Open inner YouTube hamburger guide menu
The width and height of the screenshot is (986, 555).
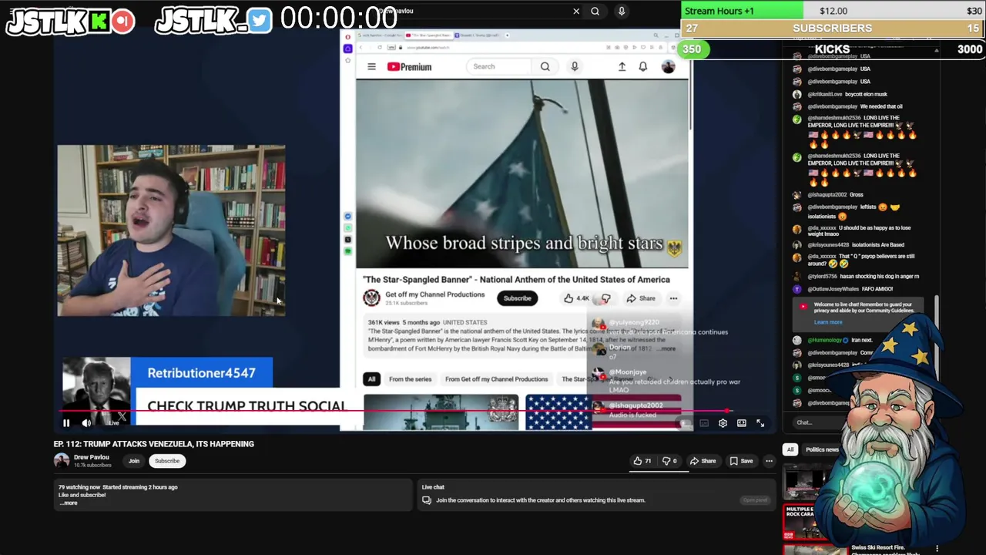pyautogui.click(x=371, y=66)
